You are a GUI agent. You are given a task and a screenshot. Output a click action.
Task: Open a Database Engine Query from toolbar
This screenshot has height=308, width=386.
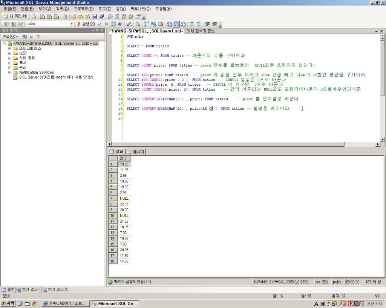pyautogui.click(x=34, y=17)
